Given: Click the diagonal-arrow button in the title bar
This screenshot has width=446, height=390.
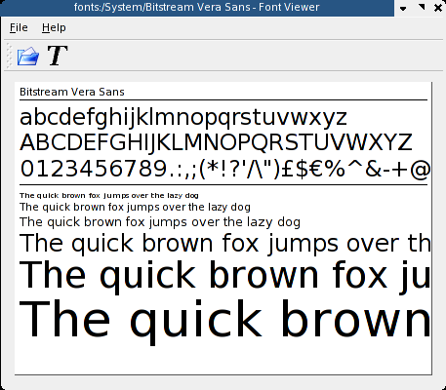Looking at the screenshot, I should pos(421,8).
